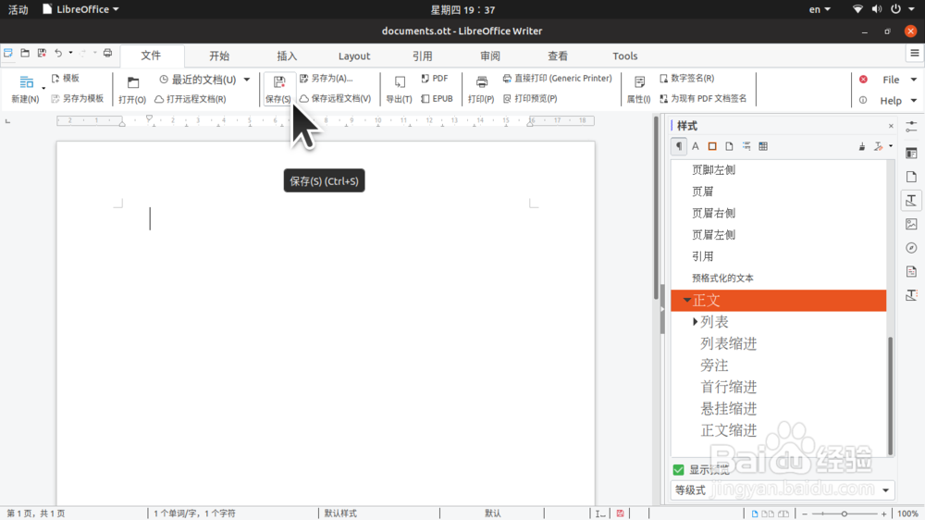Click the Export (导出) icon
Image resolution: width=925 pixels, height=520 pixels.
pyautogui.click(x=400, y=82)
